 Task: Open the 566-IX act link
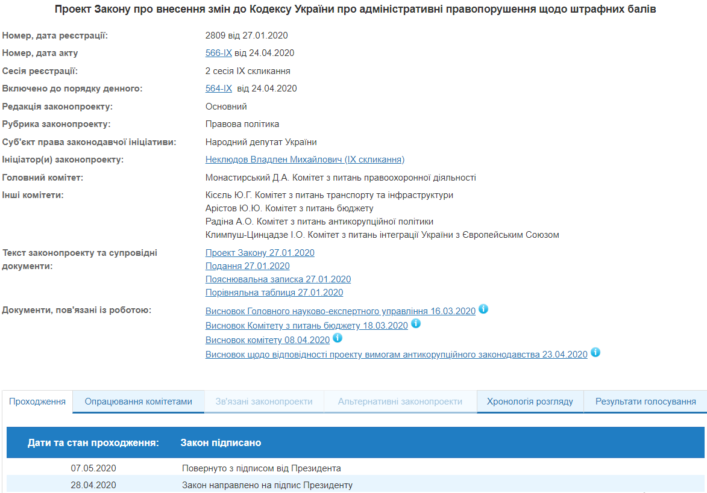click(218, 53)
